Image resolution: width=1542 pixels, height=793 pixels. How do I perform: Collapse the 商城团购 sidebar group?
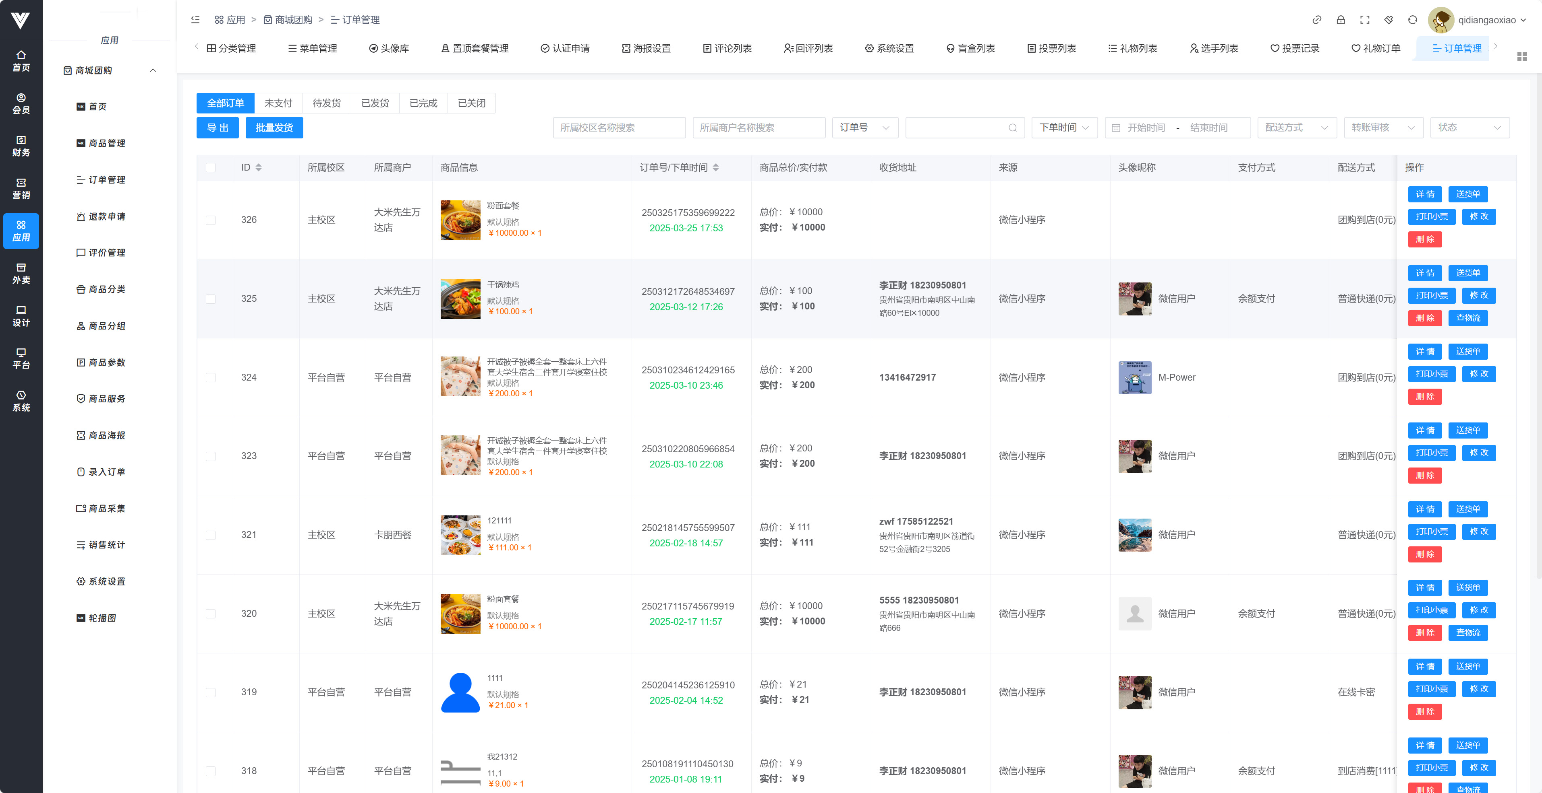pyautogui.click(x=153, y=70)
